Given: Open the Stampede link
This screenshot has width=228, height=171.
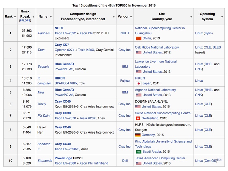Looking at the screenshot, I should point(45,161).
